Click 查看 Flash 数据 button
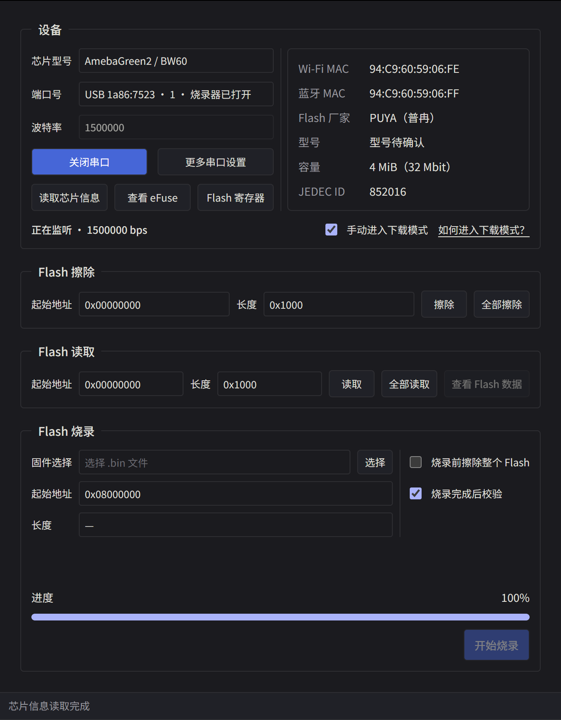Image resolution: width=561 pixels, height=720 pixels. pyautogui.click(x=487, y=384)
